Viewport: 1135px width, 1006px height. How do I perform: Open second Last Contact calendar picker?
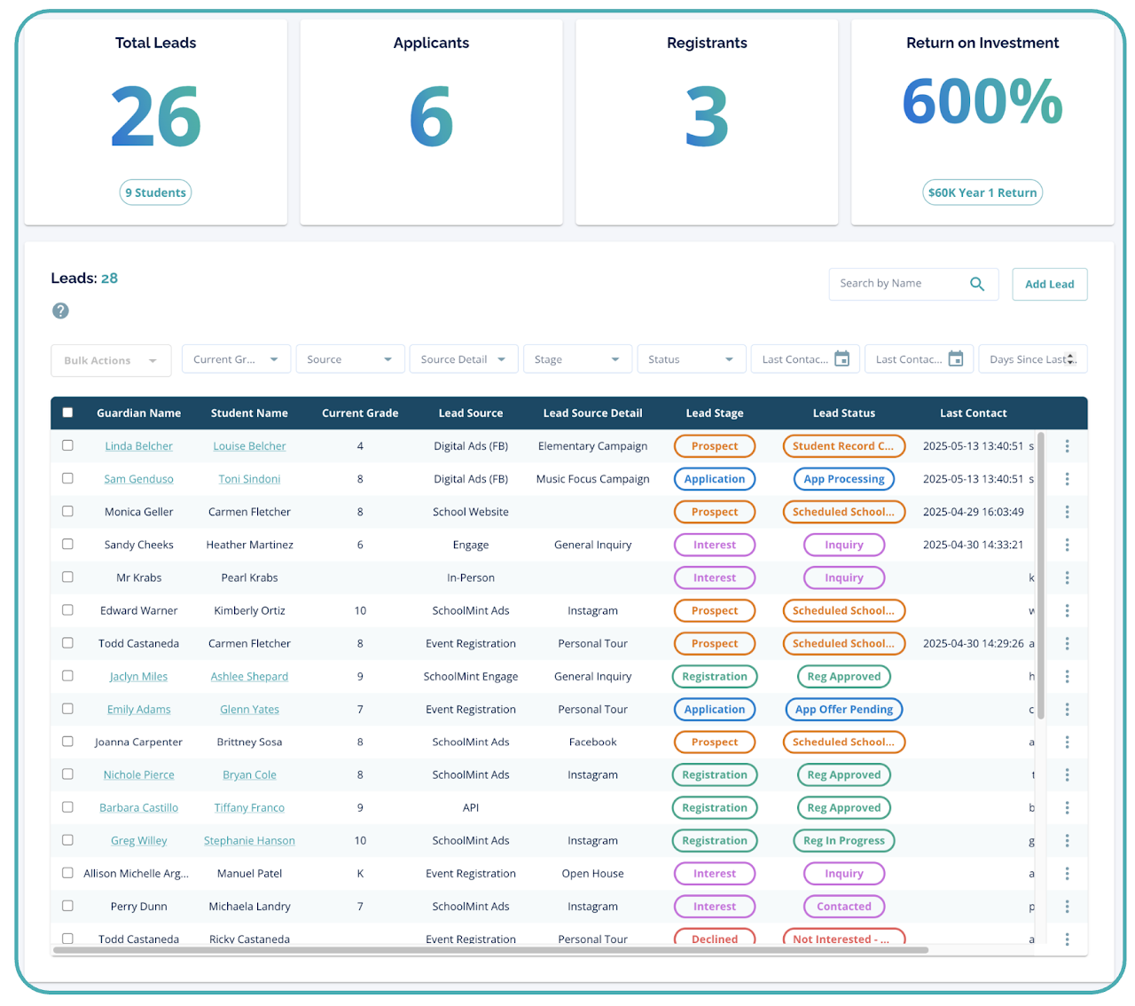tap(955, 359)
